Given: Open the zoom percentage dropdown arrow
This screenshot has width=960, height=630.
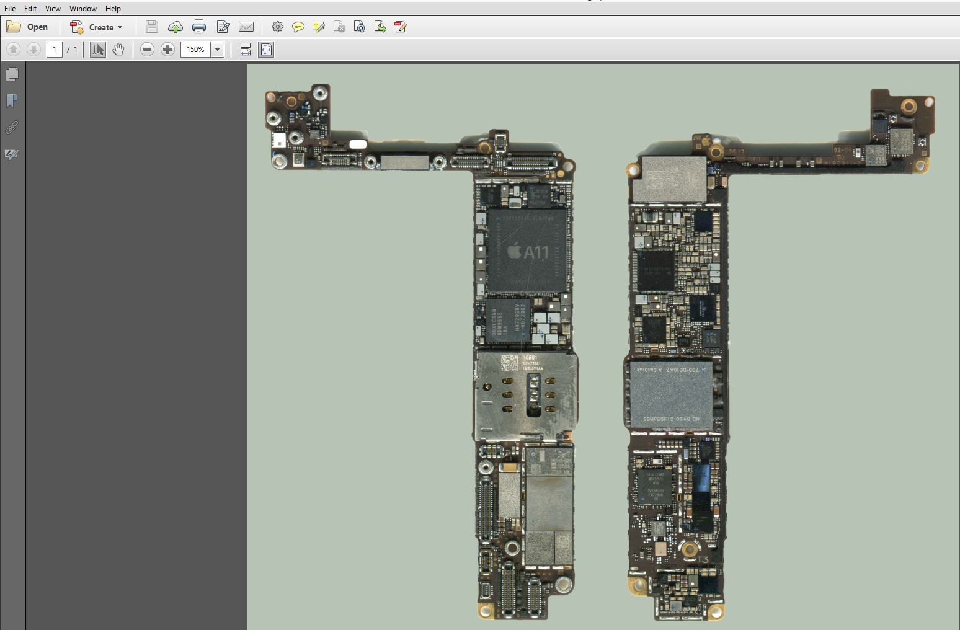Looking at the screenshot, I should [x=218, y=50].
